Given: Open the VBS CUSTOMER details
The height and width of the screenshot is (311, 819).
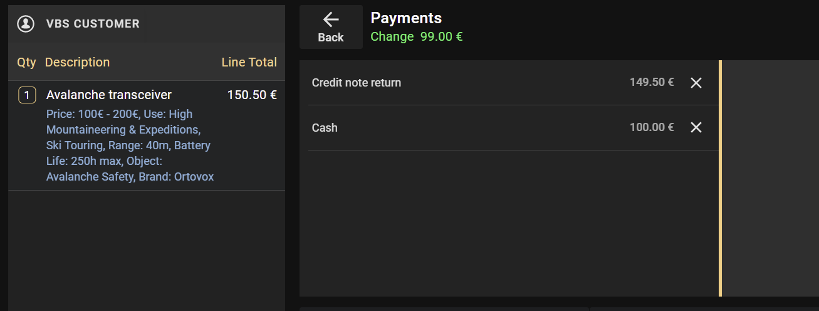Looking at the screenshot, I should coord(93,24).
